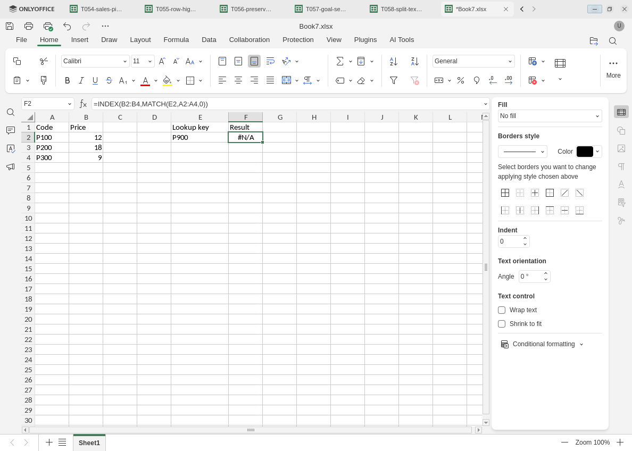
Task: Open the General number format dropdown
Action: 510,61
